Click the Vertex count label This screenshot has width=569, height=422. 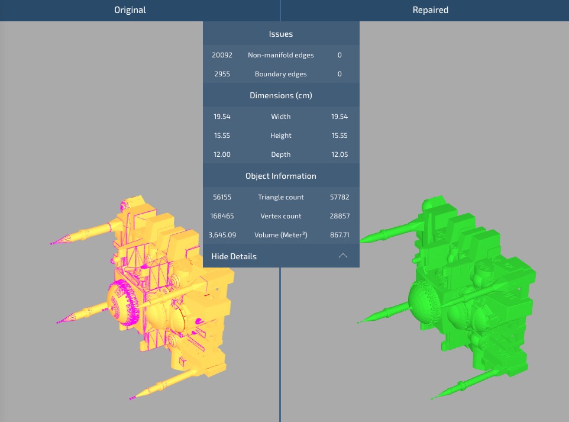(281, 216)
